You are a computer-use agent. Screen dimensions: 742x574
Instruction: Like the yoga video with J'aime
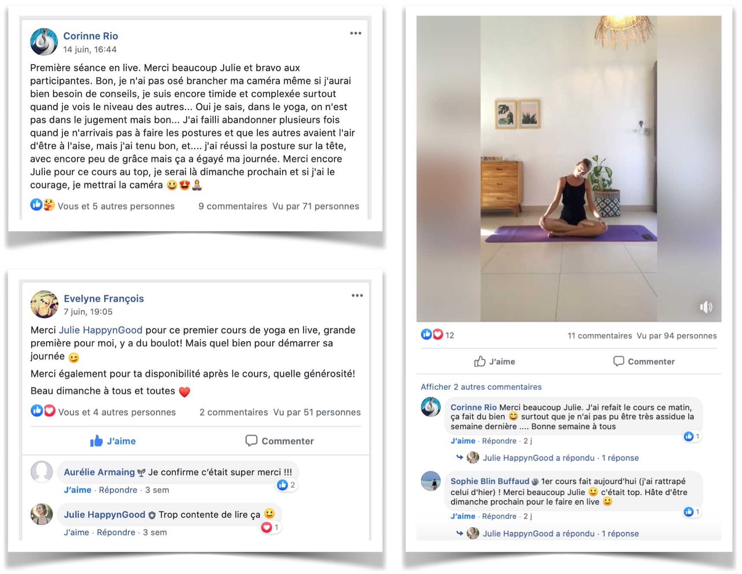tap(494, 361)
